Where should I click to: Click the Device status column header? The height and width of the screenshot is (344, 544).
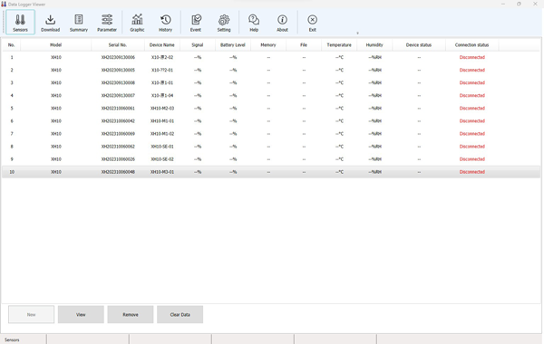coord(419,45)
